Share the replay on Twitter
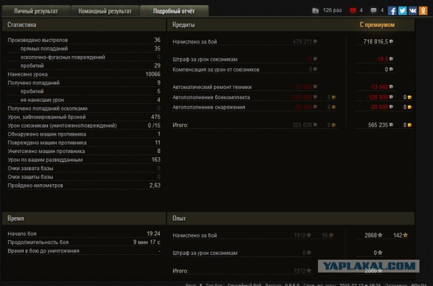Screen dimensions: 433x286 click(x=403, y=11)
